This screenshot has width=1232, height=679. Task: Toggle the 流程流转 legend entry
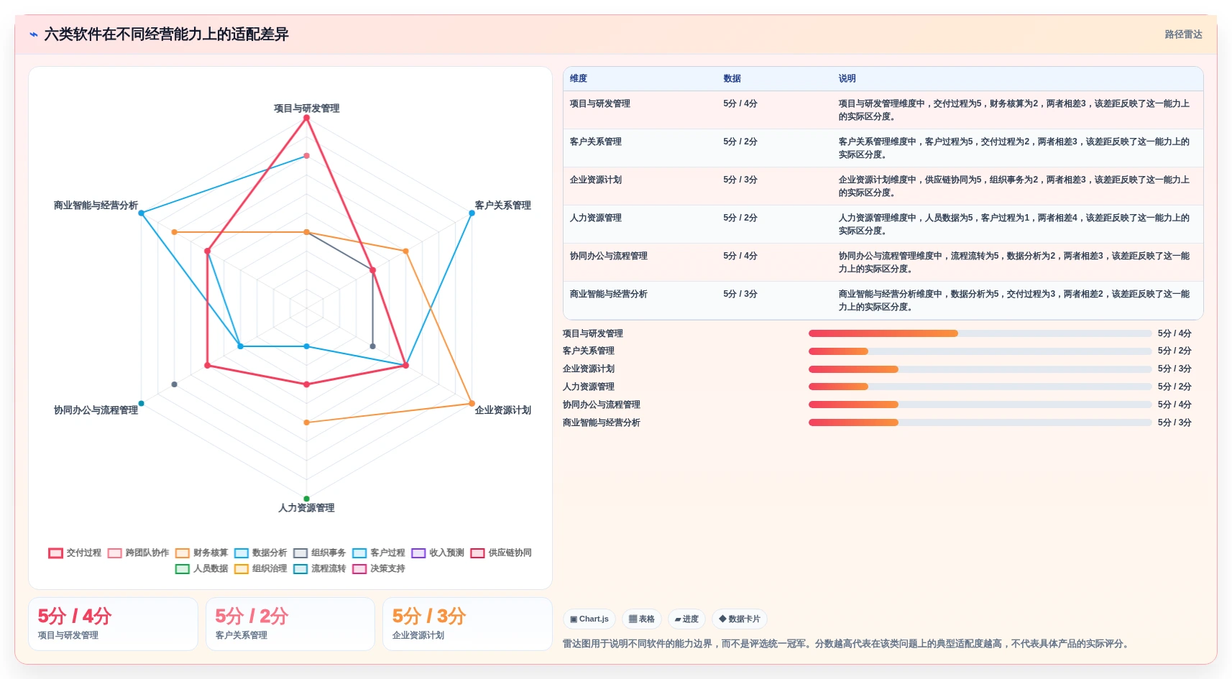[319, 568]
